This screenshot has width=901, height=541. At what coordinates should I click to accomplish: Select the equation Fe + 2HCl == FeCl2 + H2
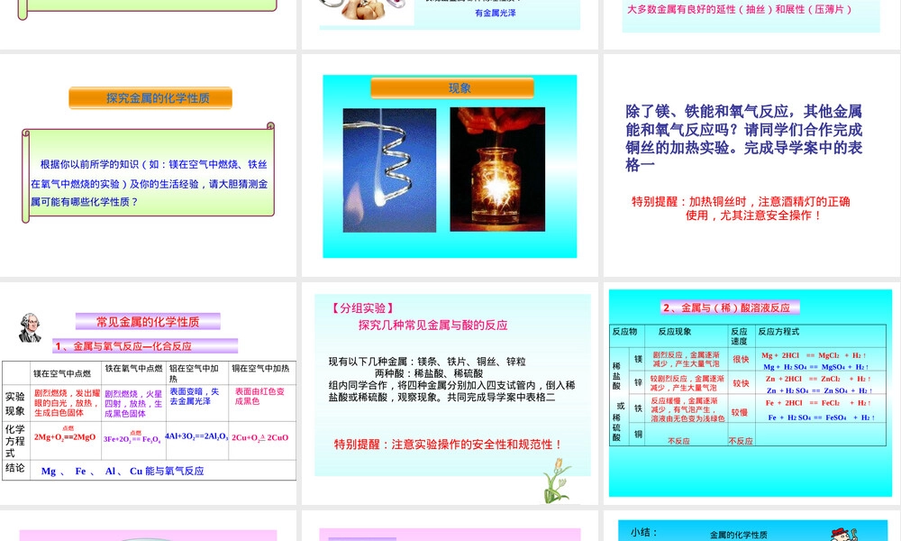pos(818,403)
